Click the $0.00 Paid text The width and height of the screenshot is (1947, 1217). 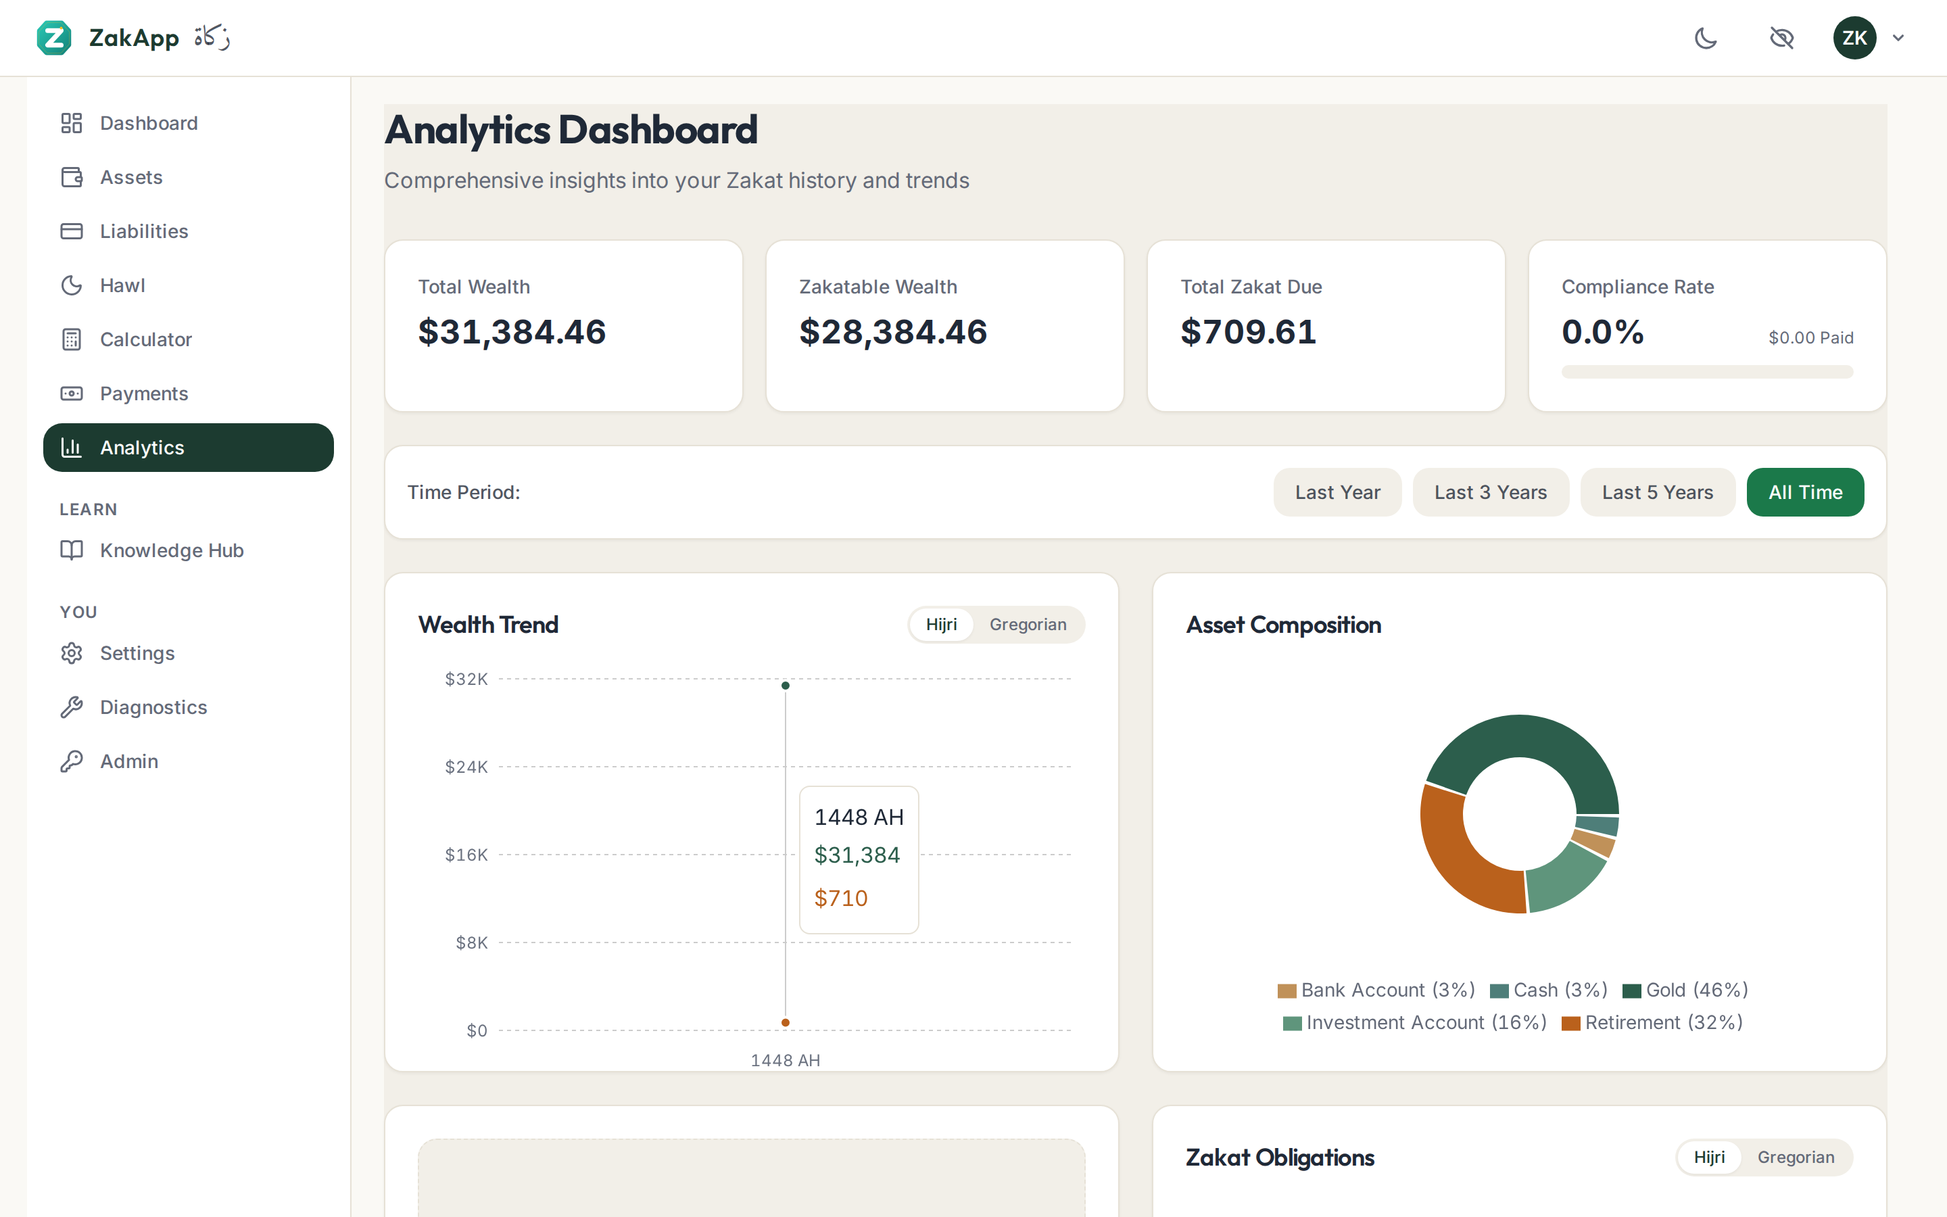click(1811, 337)
